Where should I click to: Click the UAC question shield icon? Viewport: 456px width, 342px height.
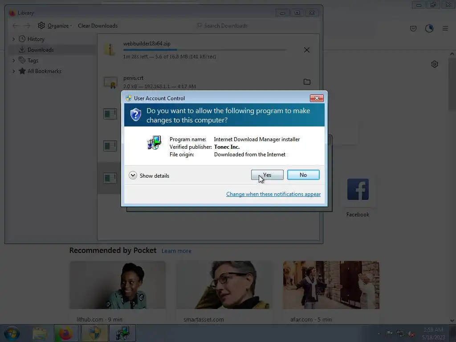click(x=135, y=115)
